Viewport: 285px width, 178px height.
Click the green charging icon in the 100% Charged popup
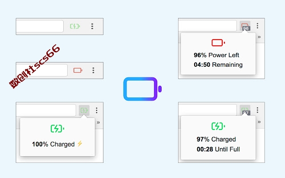[57, 129]
